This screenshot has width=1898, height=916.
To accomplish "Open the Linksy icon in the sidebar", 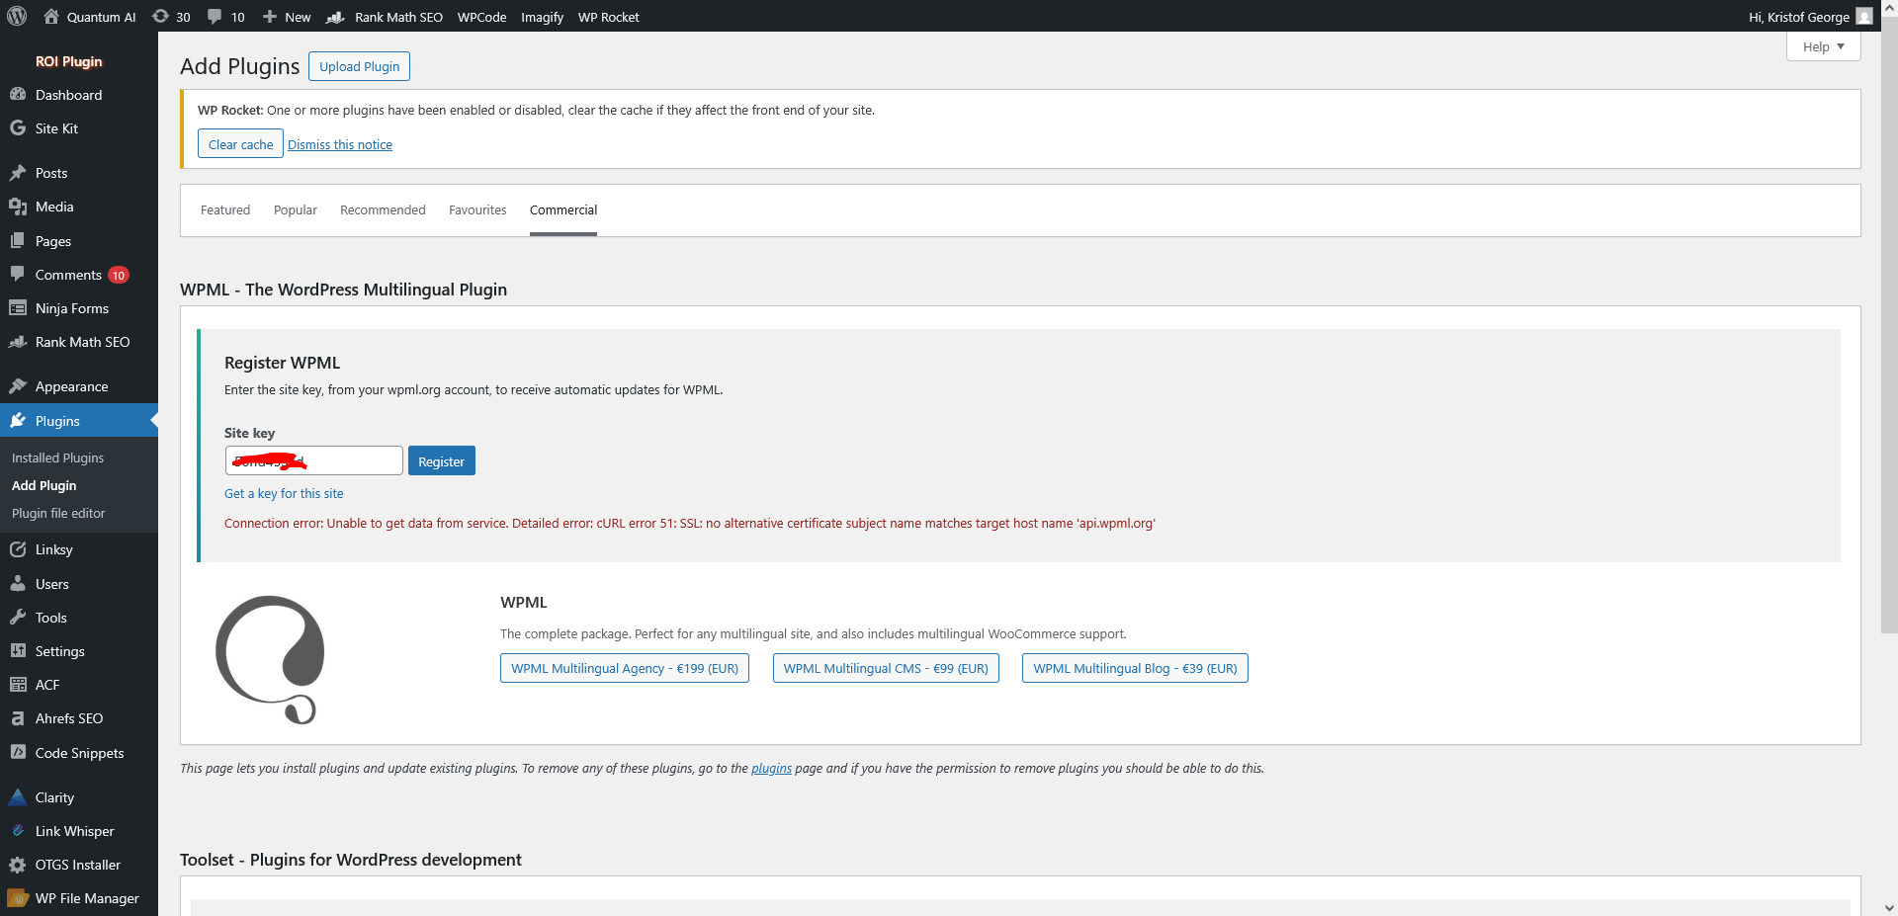I will (x=18, y=549).
